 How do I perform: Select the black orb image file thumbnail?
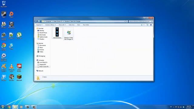click(x=57, y=33)
